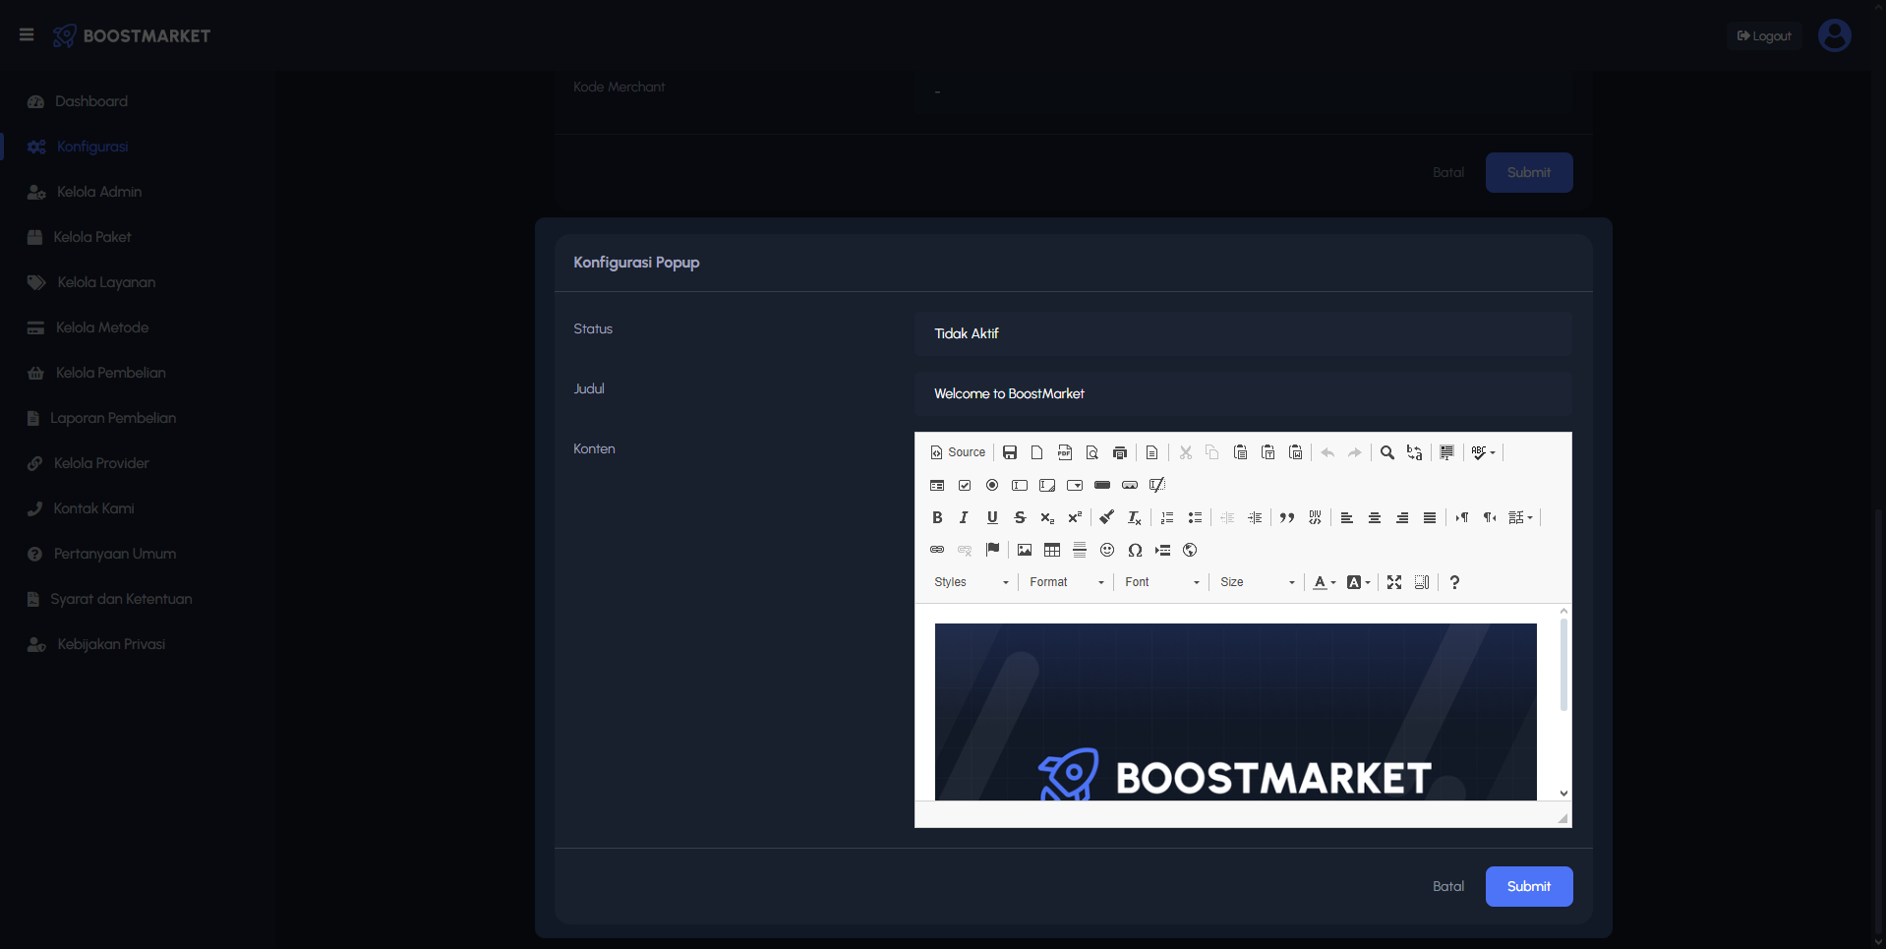
Task: Increase indent in the editor
Action: (x=1254, y=517)
